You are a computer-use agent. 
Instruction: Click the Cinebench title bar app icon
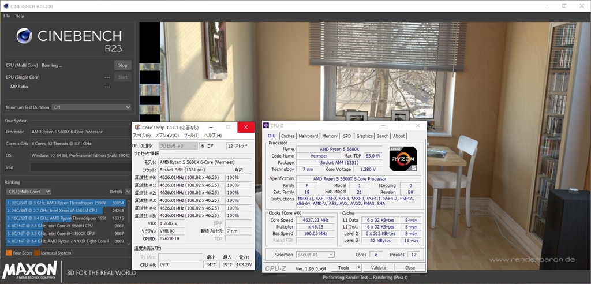point(5,6)
